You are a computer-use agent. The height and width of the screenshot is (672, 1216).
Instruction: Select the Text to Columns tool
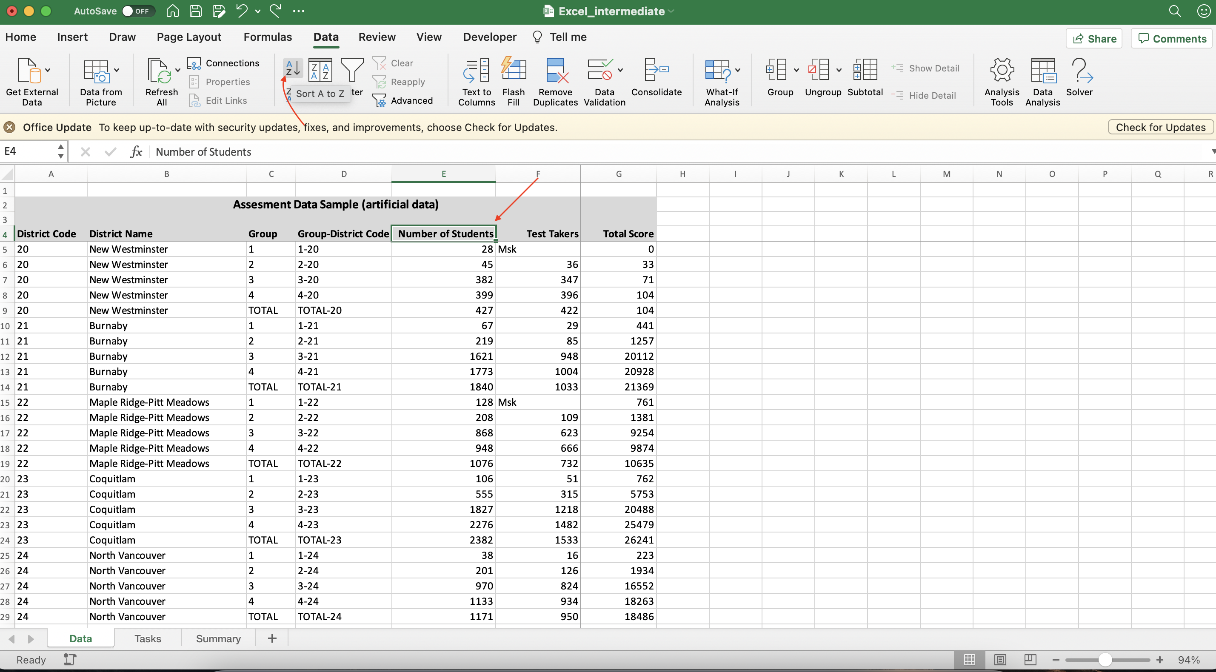476,81
